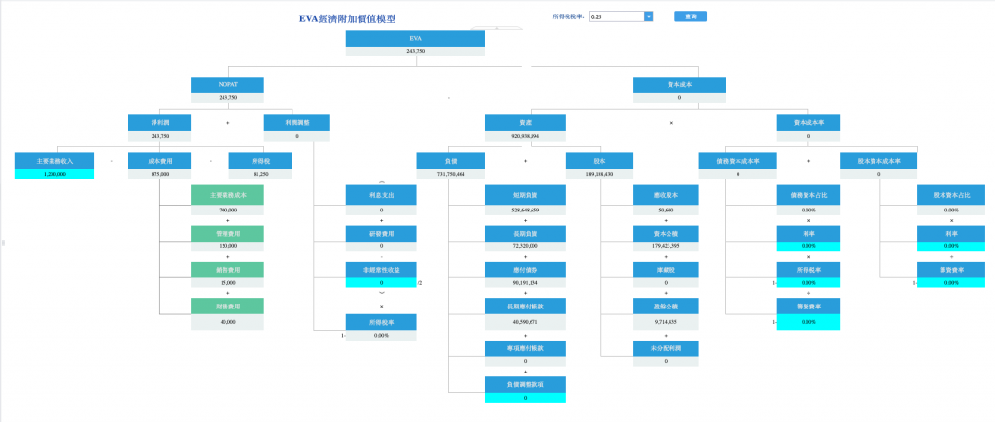
Task: Select the 債務資本占比 node
Action: click(808, 196)
